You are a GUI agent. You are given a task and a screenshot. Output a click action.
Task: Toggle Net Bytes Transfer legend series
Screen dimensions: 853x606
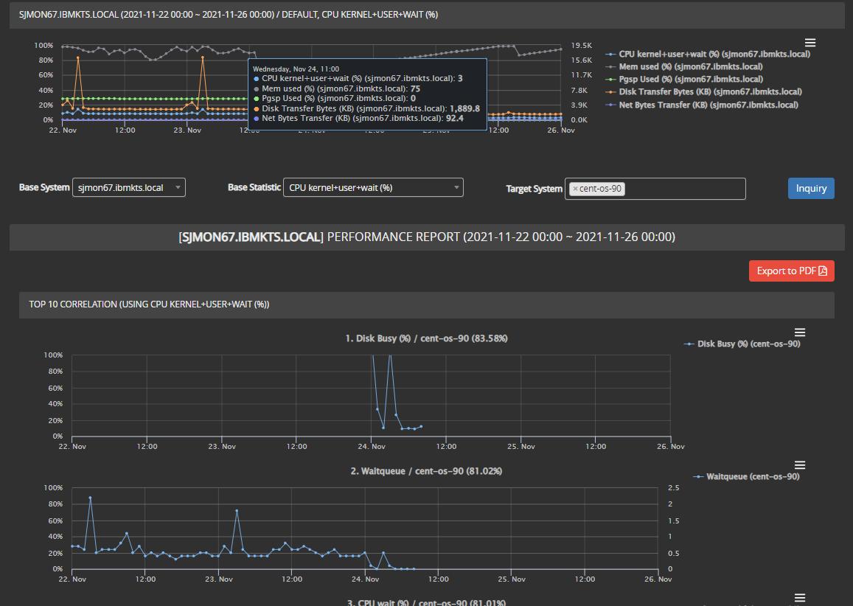click(x=708, y=105)
